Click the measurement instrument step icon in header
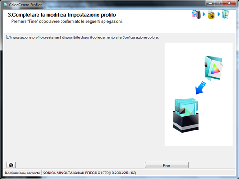 tap(196, 14)
